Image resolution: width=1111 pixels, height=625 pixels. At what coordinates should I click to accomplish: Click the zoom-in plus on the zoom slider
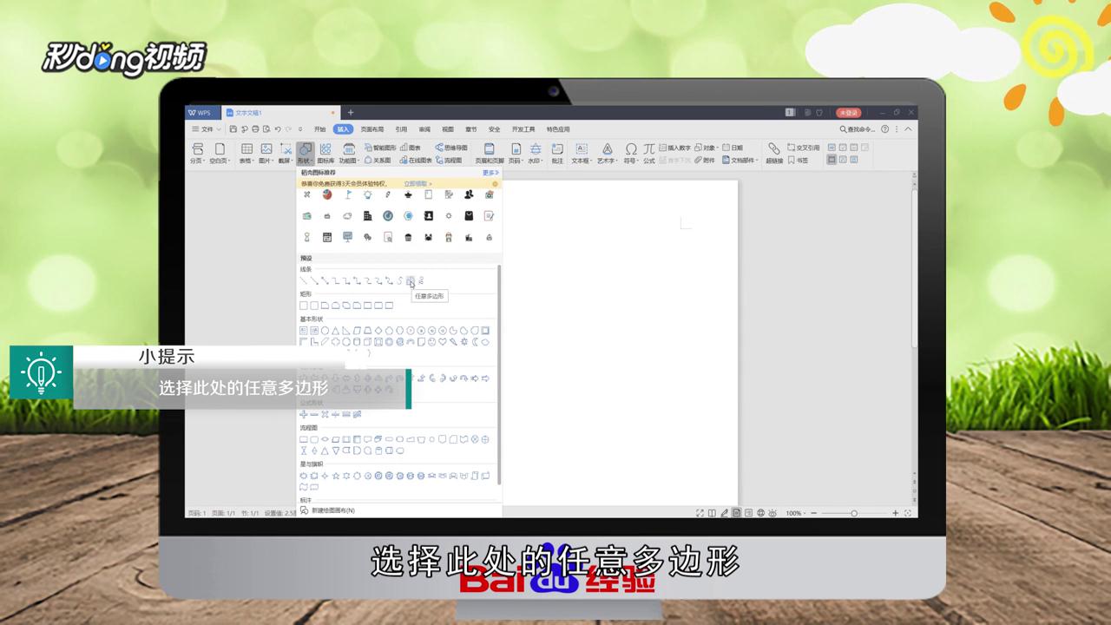tap(895, 513)
